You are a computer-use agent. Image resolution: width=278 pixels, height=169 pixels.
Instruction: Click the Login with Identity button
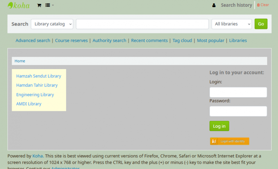pyautogui.click(x=229, y=141)
